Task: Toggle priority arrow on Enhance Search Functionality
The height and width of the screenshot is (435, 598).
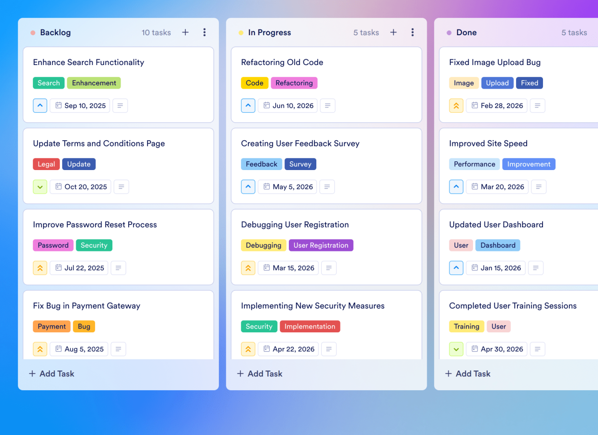Action: pos(40,105)
